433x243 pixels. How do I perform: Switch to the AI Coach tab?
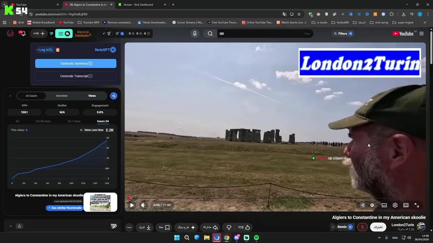(x=31, y=96)
